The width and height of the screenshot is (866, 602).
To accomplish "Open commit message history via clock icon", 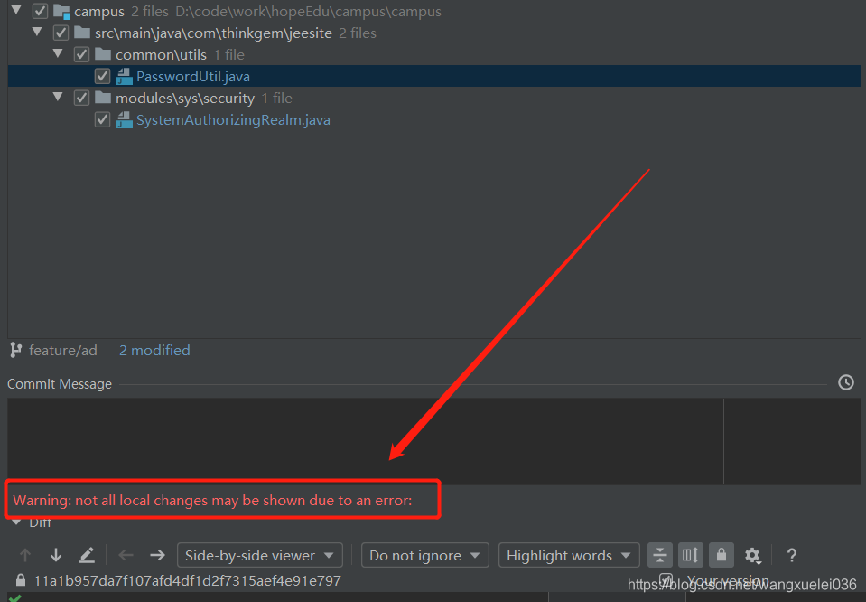I will (x=846, y=382).
